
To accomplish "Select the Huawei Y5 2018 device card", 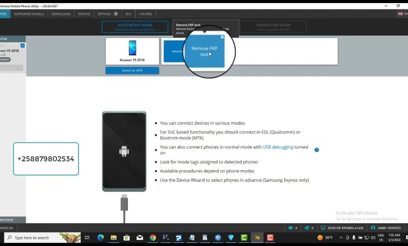I will pyautogui.click(x=132, y=51).
